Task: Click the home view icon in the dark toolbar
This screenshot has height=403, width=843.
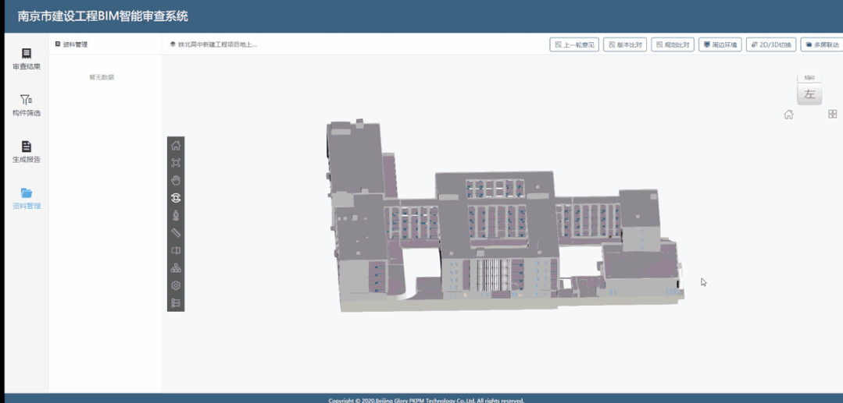Action: (x=176, y=146)
